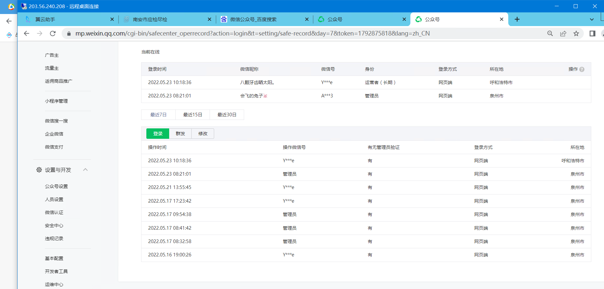Select the 修改 record tab

203,134
